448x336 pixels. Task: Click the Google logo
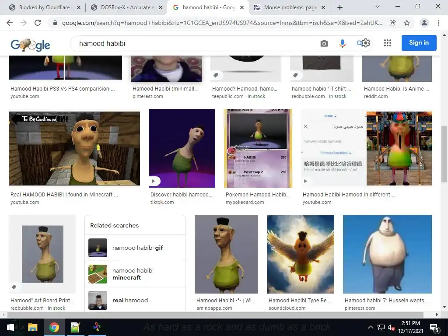[x=30, y=45]
